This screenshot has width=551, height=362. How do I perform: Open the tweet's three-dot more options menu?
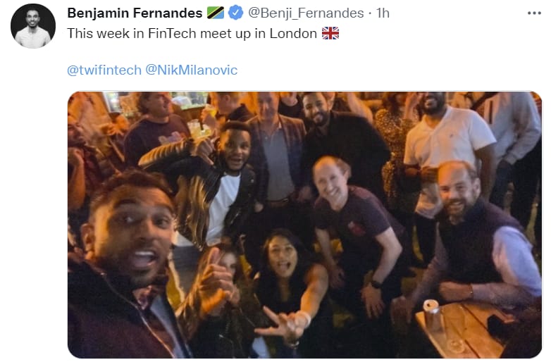(x=534, y=13)
